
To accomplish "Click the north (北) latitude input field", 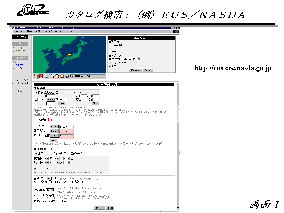I will click(x=51, y=96).
